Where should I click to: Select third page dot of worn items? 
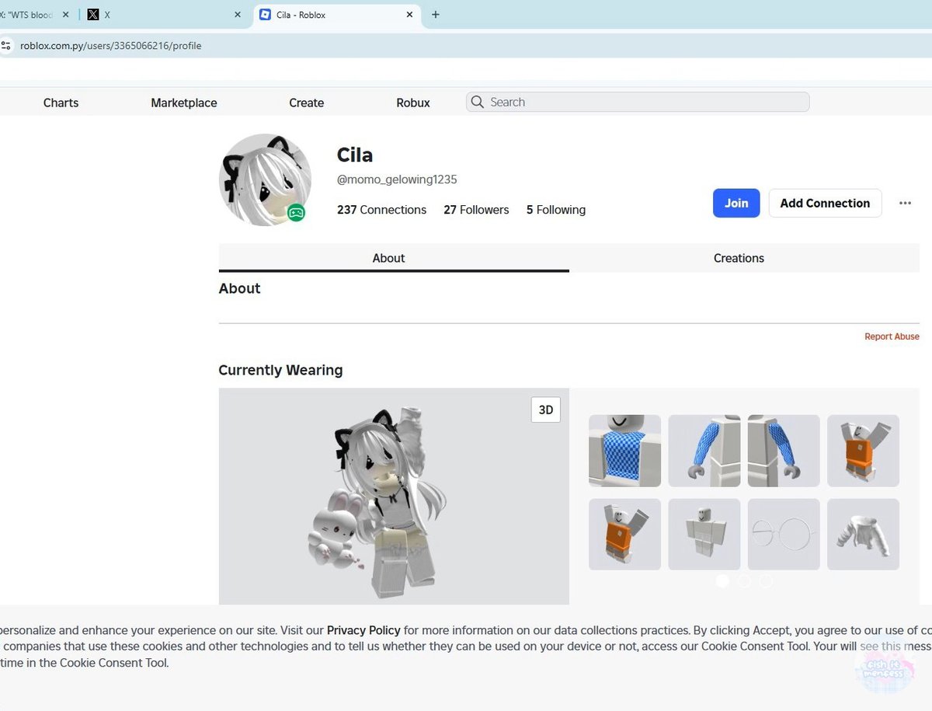coord(766,580)
